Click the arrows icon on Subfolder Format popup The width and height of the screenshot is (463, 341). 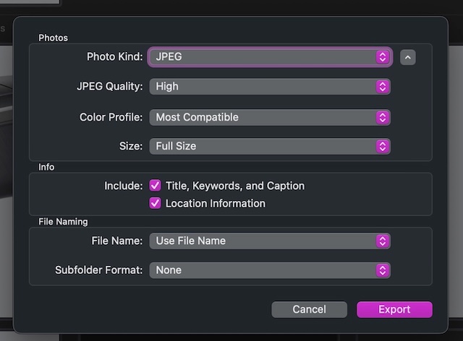pos(382,270)
